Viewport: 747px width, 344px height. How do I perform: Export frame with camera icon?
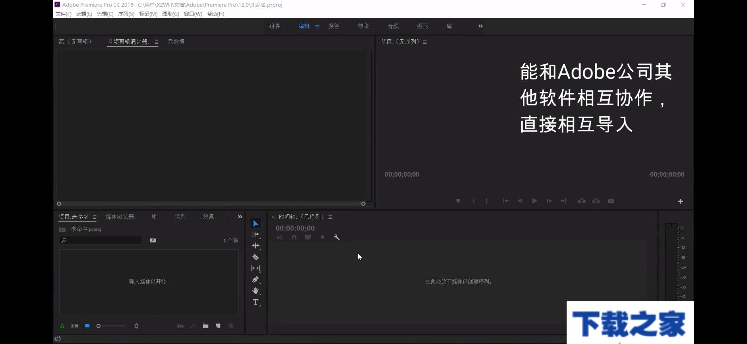click(x=611, y=201)
